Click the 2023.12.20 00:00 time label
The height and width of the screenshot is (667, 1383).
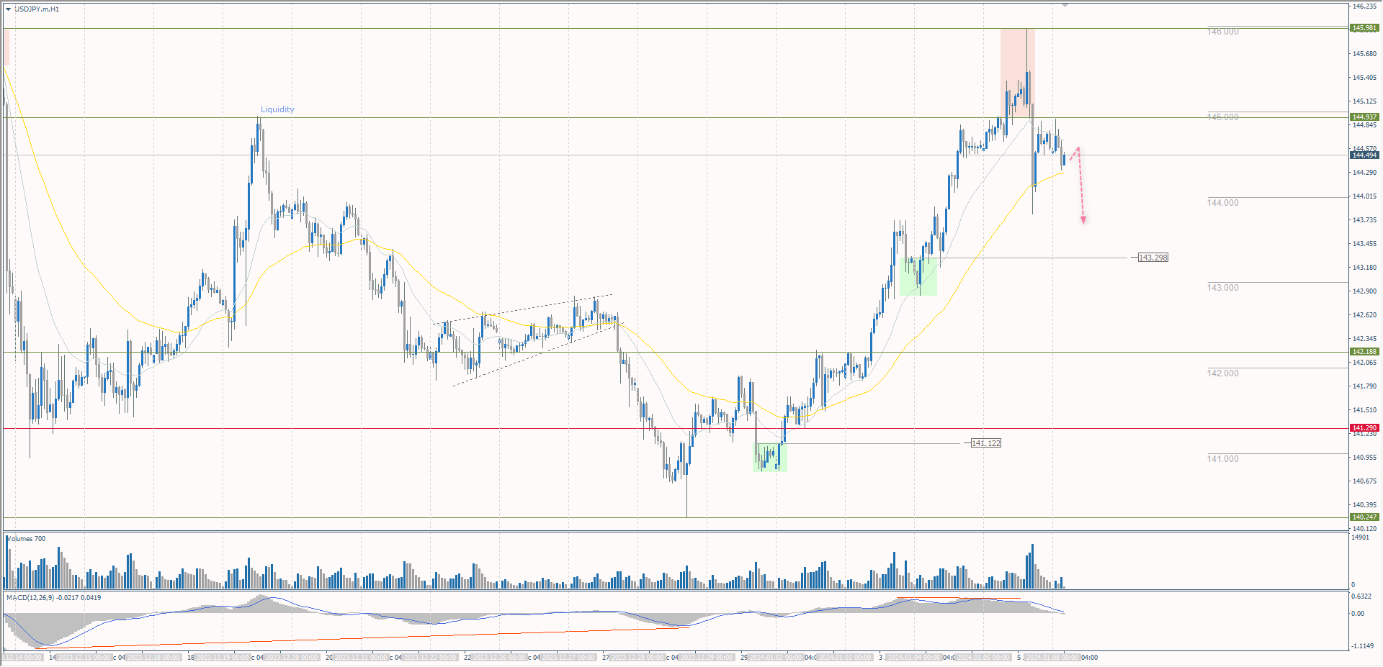292,658
